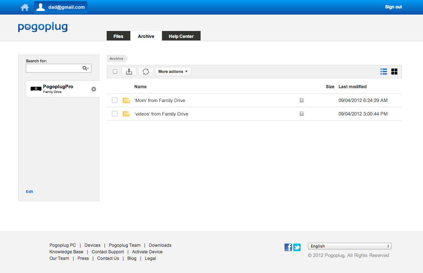Click archive icon on 'Mom' folder row

coord(301,100)
